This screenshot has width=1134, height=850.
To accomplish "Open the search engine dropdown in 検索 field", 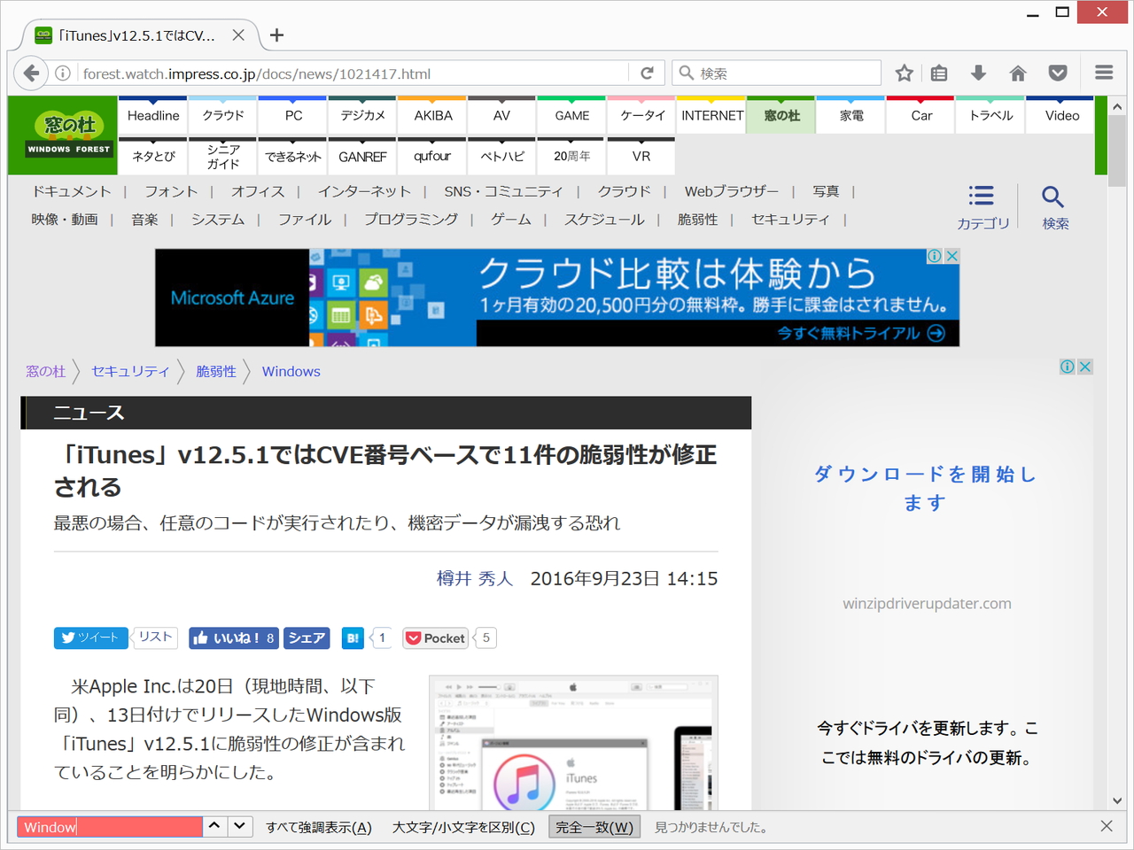I will coord(687,73).
